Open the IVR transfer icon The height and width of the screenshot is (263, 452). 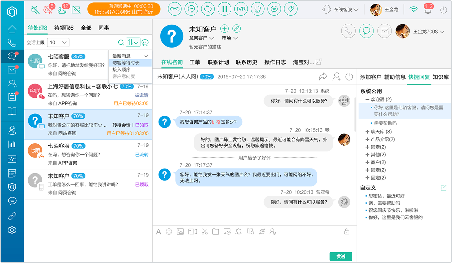pyautogui.click(x=241, y=9)
